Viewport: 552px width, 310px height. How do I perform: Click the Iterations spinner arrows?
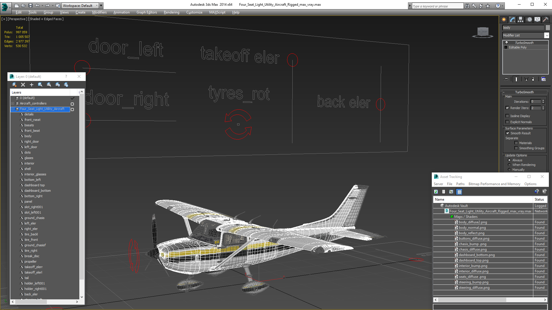(x=543, y=102)
